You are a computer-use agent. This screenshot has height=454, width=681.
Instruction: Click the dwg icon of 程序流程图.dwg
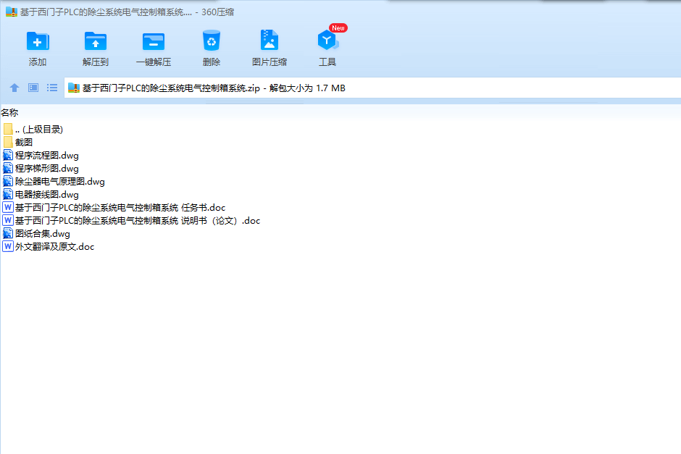8,155
